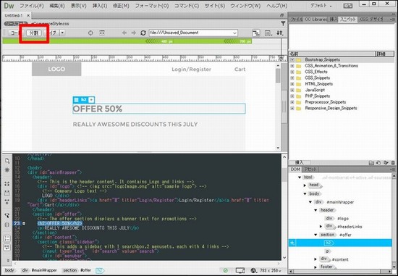Open the 編集(E) menu
This screenshot has height=276, width=398.
[x=57, y=6]
